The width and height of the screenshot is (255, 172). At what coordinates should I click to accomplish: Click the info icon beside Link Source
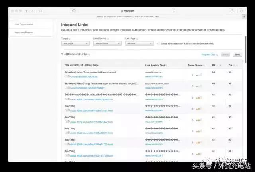tap(108, 39)
